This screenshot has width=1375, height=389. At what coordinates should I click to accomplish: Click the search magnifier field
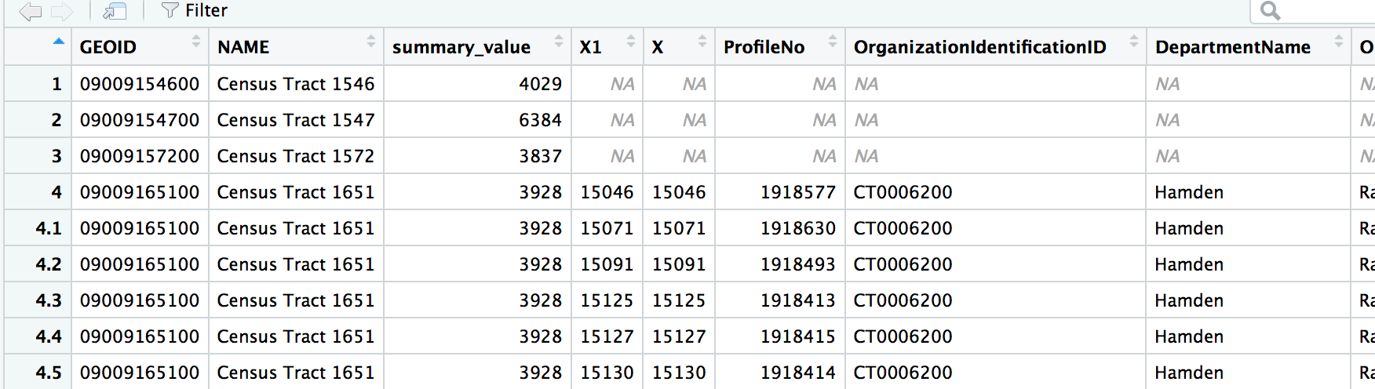coord(1311,11)
